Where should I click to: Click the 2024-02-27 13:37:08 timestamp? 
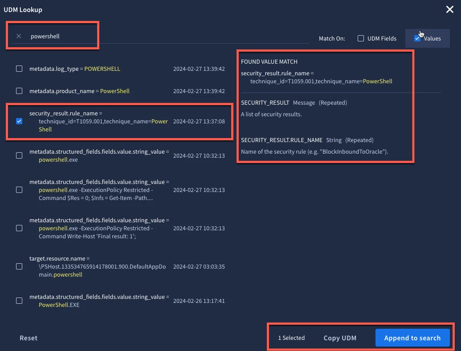(x=199, y=122)
